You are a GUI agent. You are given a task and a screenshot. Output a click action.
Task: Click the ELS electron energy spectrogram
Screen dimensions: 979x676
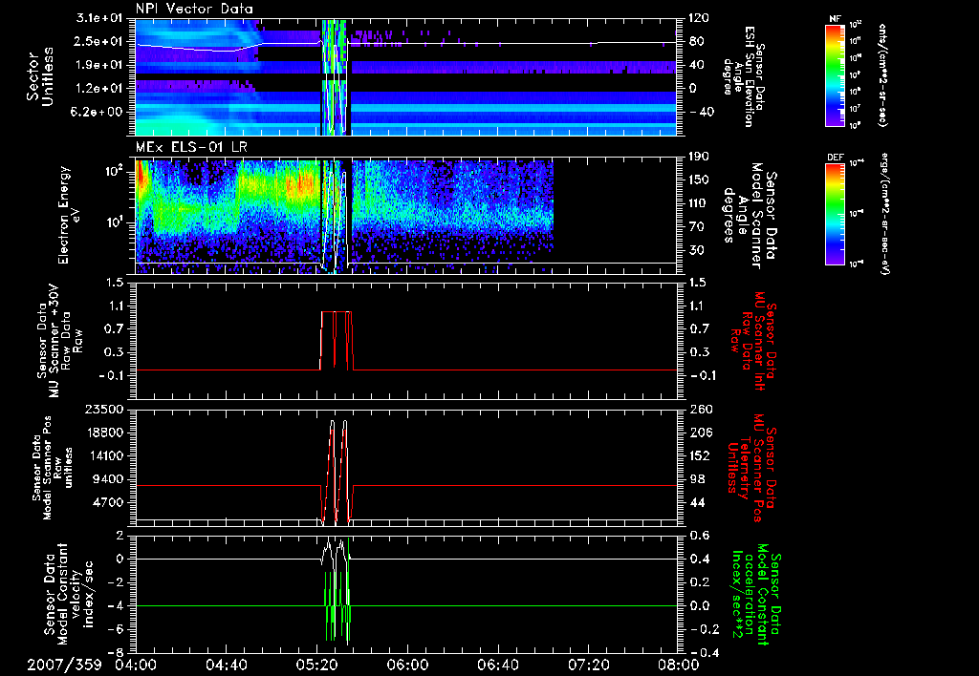point(405,215)
